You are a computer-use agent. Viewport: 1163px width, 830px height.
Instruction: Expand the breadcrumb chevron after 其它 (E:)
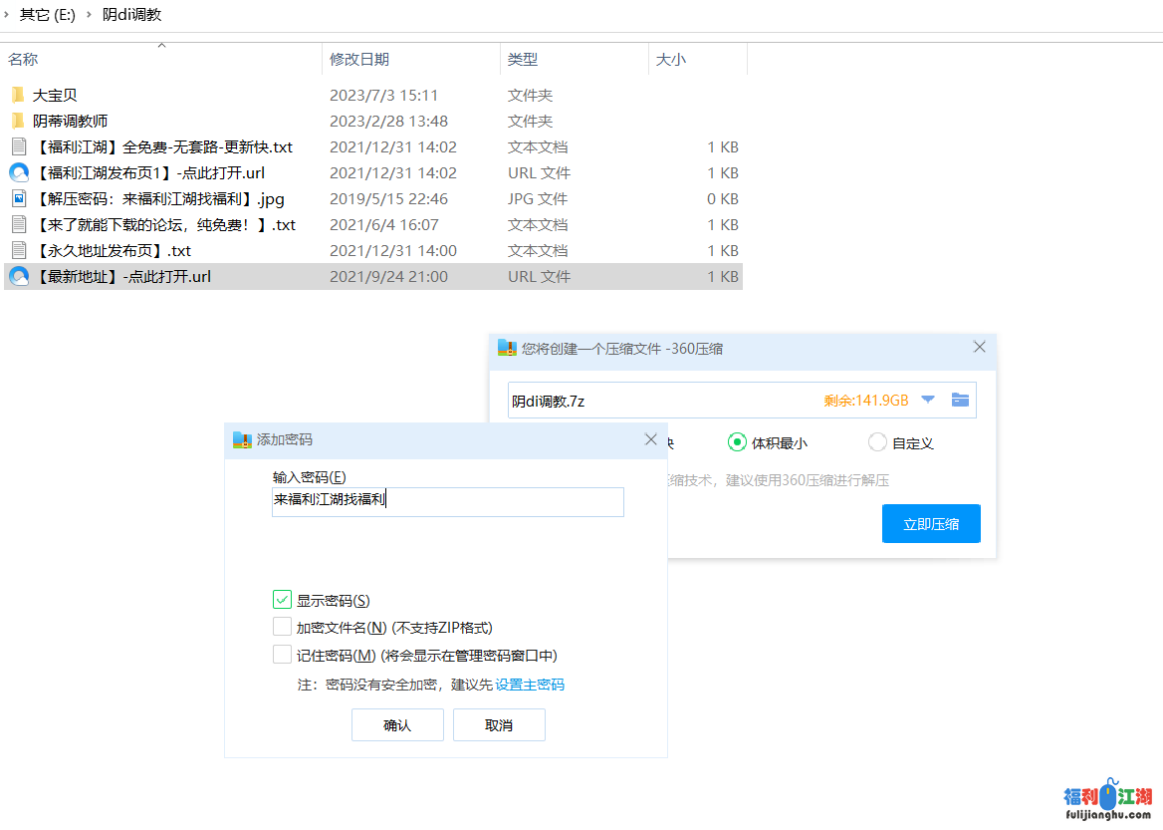[x=90, y=15]
